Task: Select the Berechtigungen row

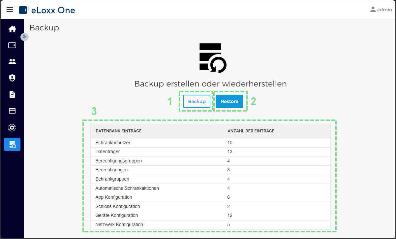Action: (x=210, y=170)
